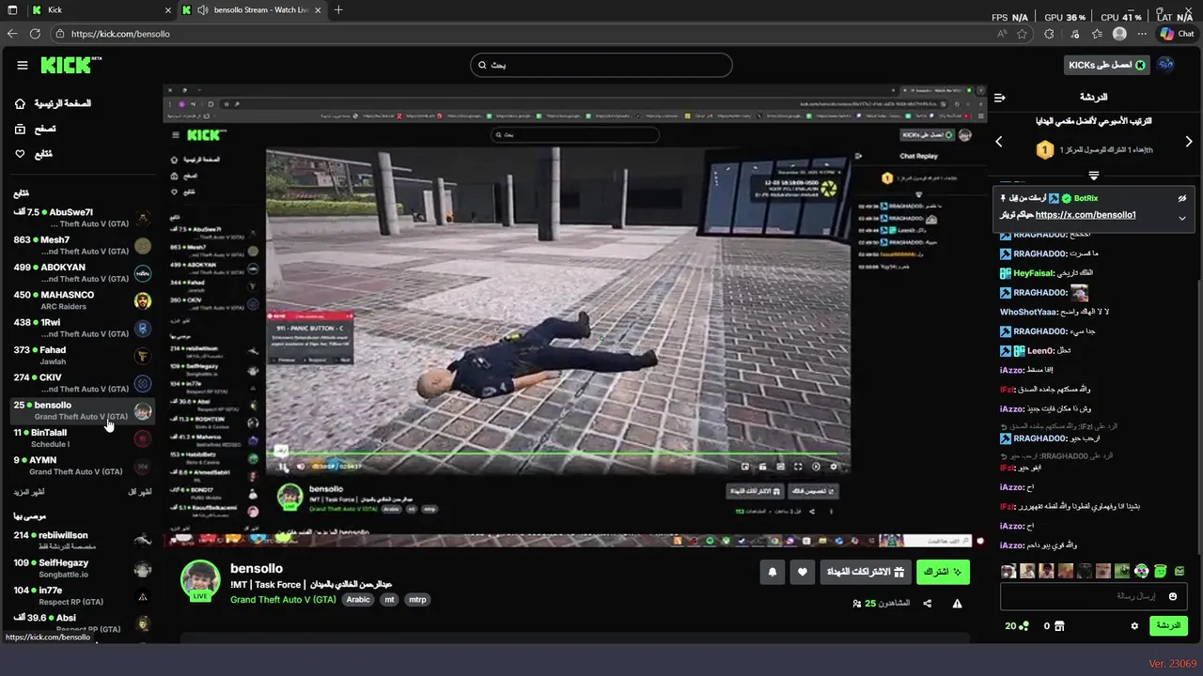The width and height of the screenshot is (1203, 676).
Task: Click the Arabic tag
Action: pyautogui.click(x=358, y=599)
